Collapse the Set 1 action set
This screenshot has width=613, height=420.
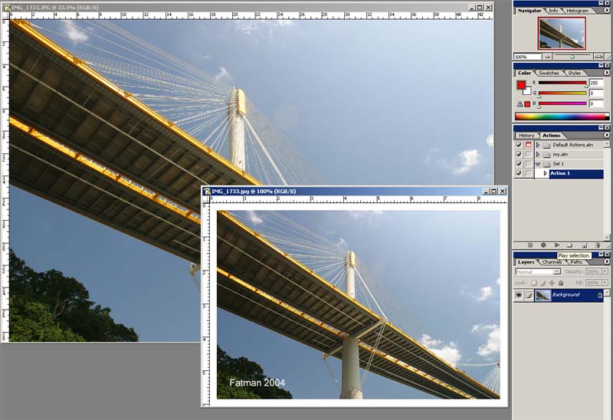coord(538,164)
